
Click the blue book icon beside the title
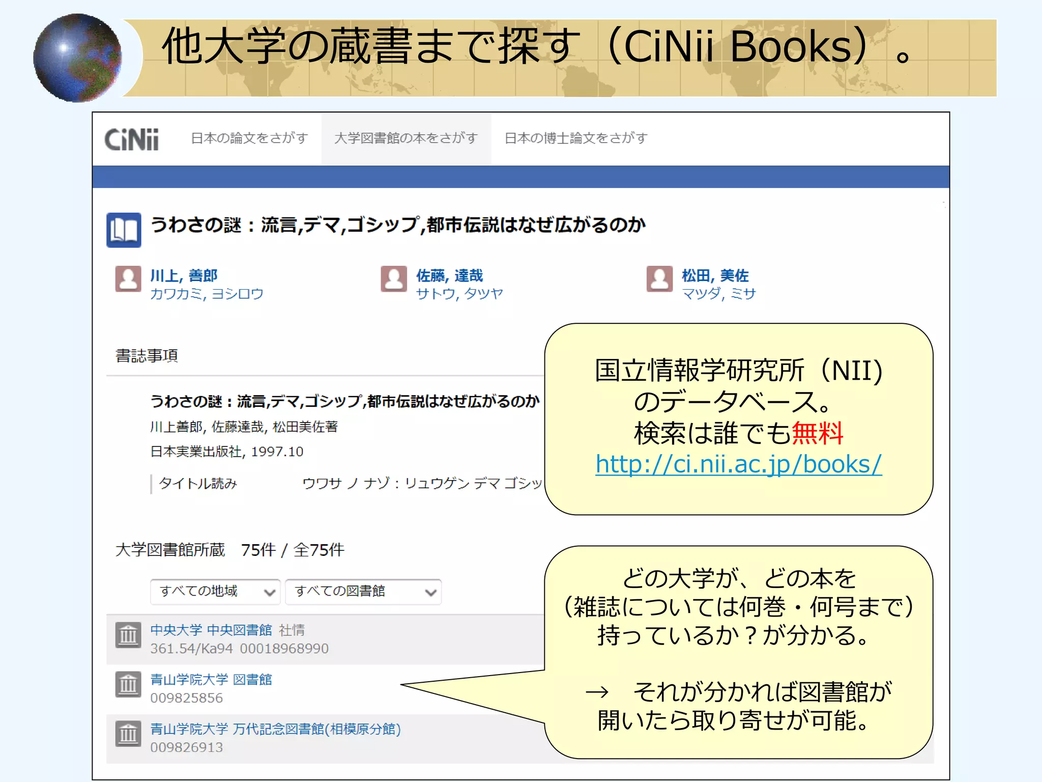[124, 230]
